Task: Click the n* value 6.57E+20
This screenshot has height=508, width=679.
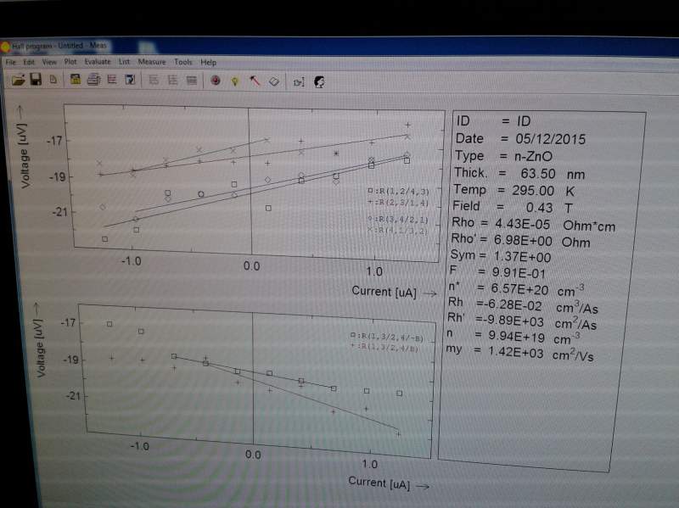Action: pyautogui.click(x=519, y=289)
